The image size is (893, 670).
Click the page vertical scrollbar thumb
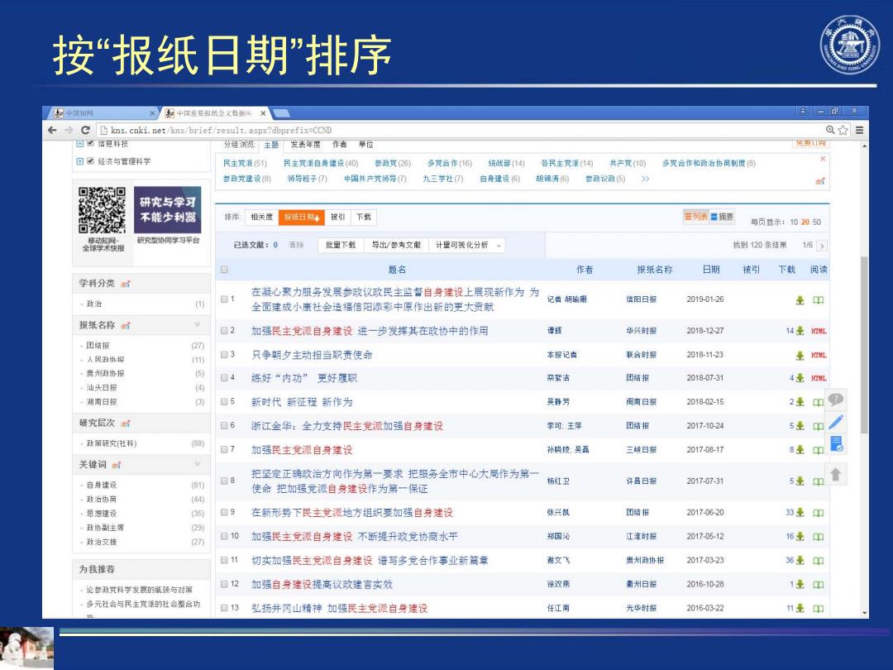[864, 345]
